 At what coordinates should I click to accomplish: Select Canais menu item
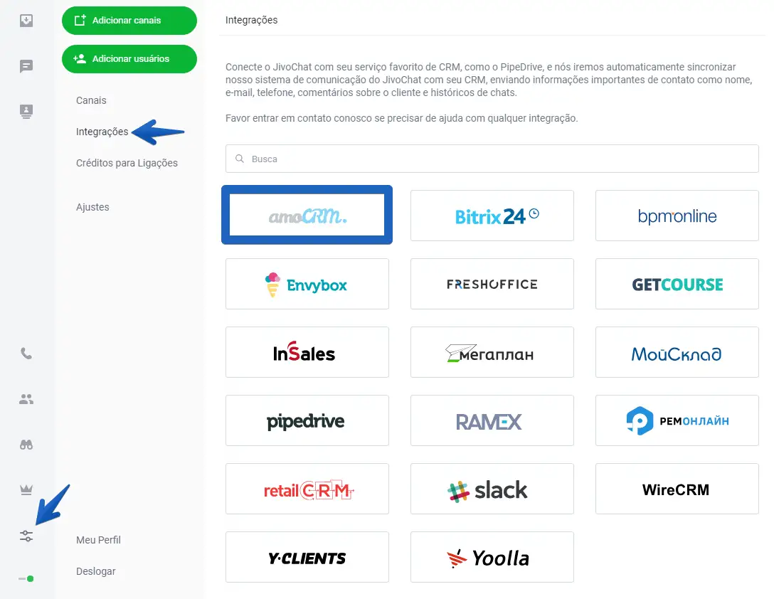point(91,100)
